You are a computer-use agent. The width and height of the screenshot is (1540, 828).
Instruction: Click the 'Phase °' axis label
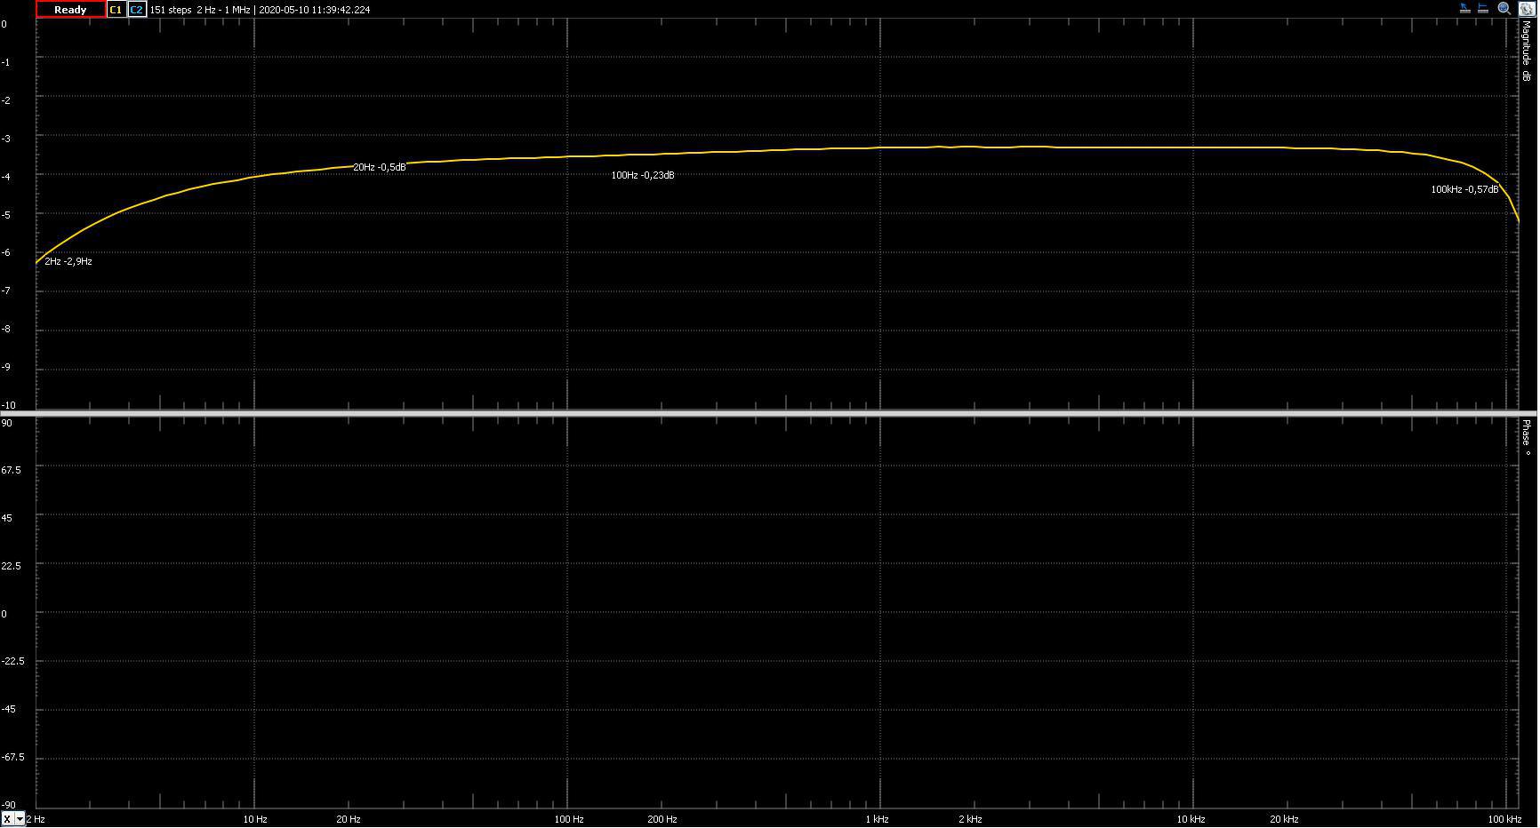click(1526, 438)
